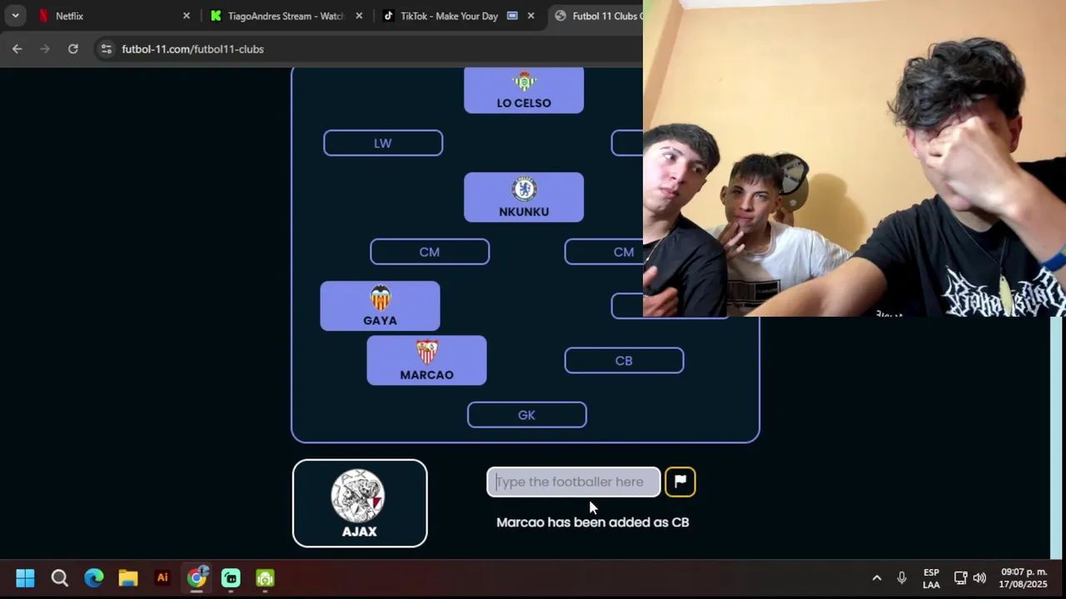Open the teal taskbar app next to Chrome
This screenshot has width=1066, height=599.
(x=231, y=578)
